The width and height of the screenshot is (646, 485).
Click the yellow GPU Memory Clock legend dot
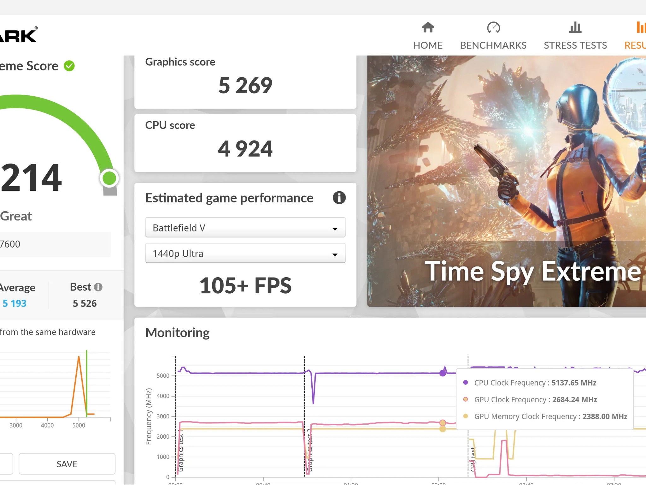point(465,416)
